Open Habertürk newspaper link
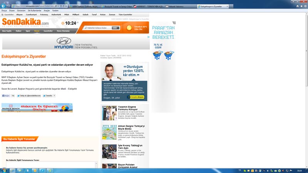This screenshot has width=308, height=173. pos(56,15)
